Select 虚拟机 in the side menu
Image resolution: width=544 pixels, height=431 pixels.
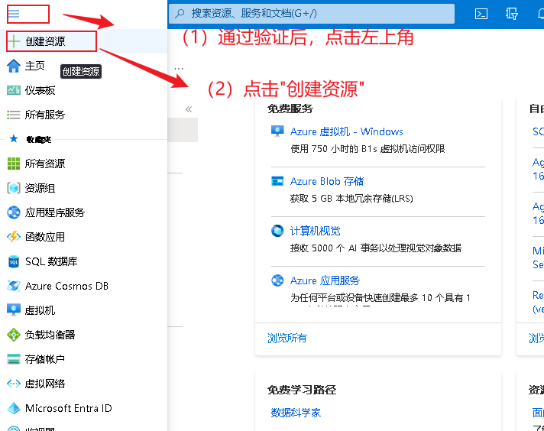tap(40, 310)
